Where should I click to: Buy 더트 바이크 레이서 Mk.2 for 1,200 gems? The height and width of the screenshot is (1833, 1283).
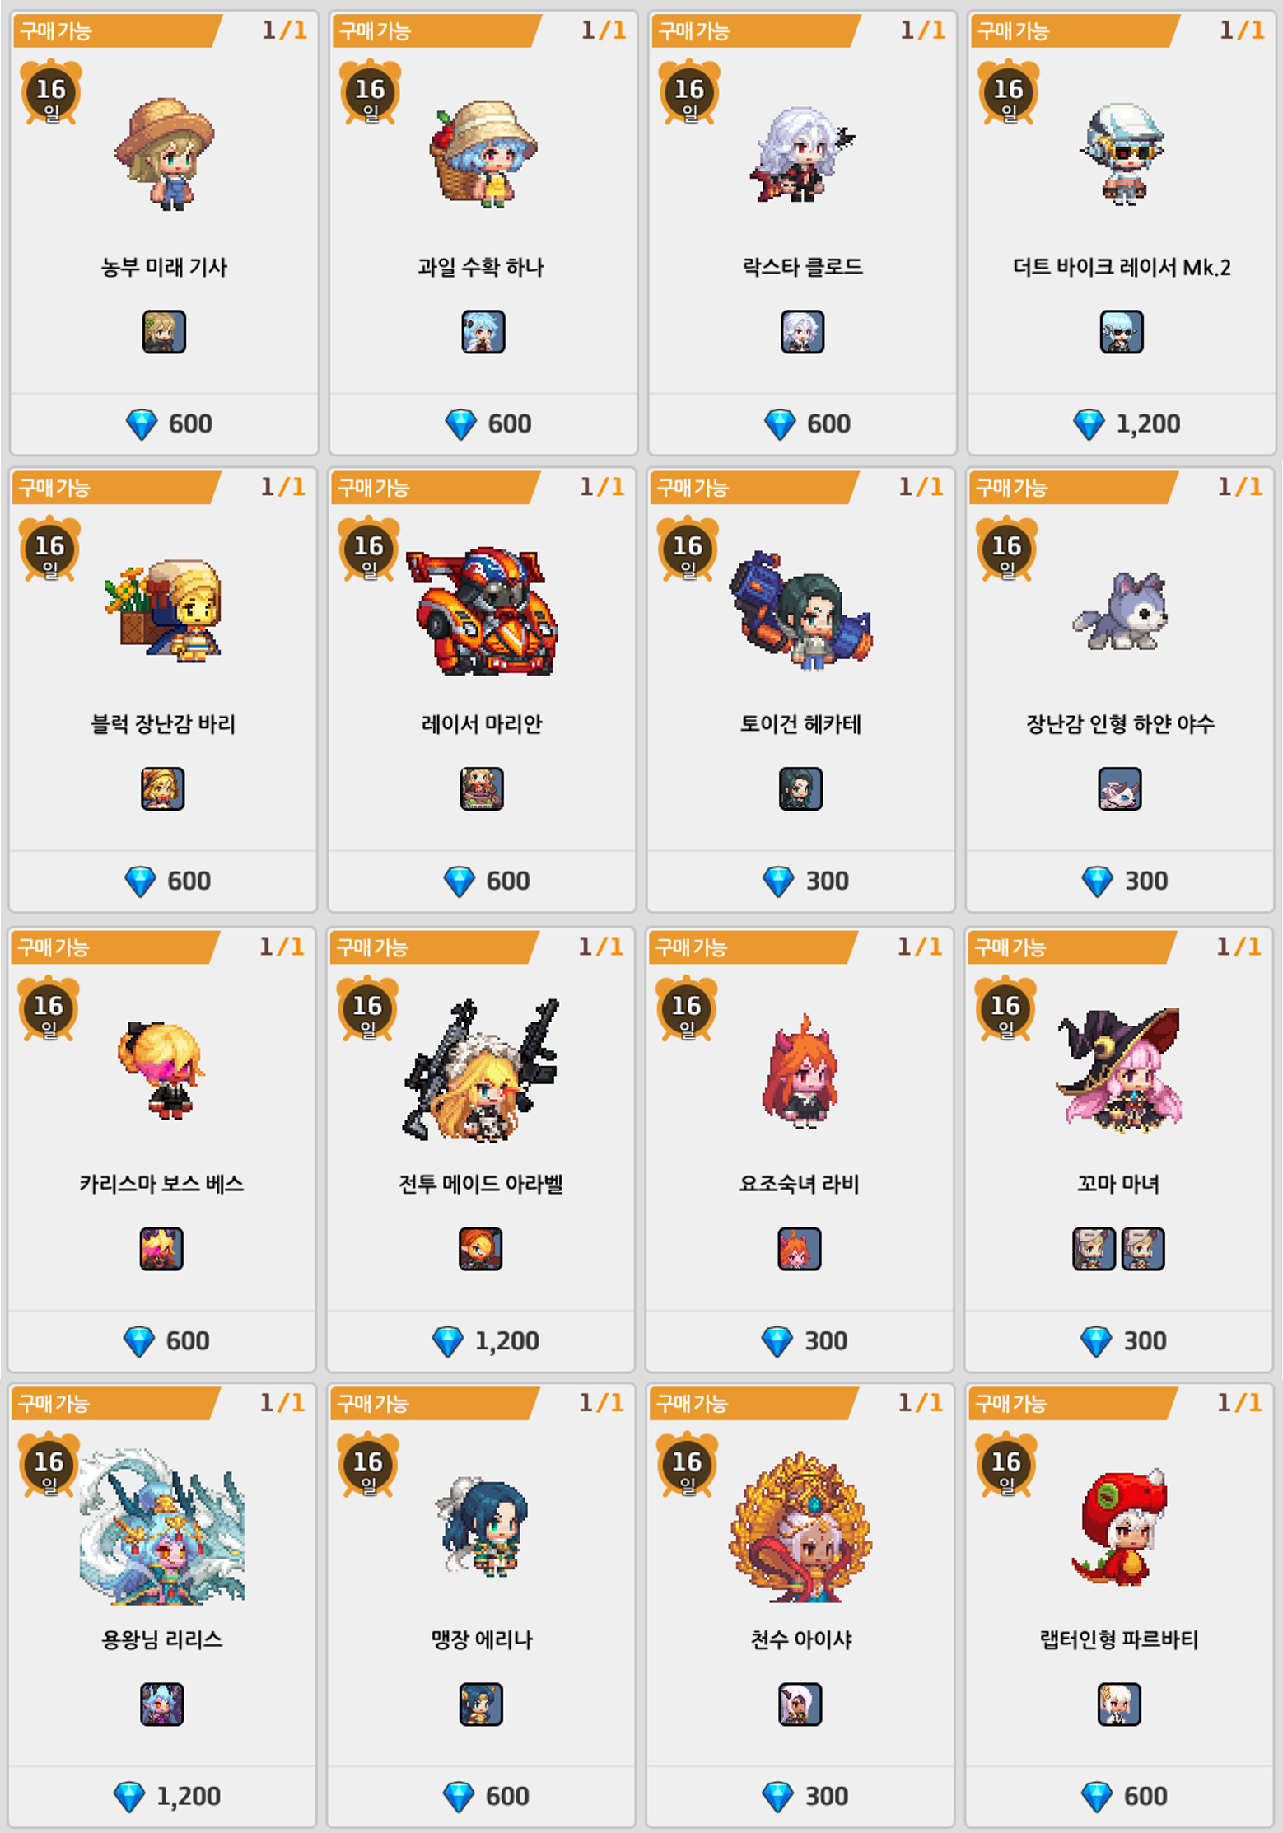pos(1122,424)
